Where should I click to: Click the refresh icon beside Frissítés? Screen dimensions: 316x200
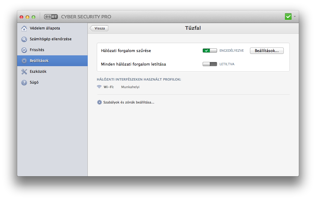coord(24,50)
